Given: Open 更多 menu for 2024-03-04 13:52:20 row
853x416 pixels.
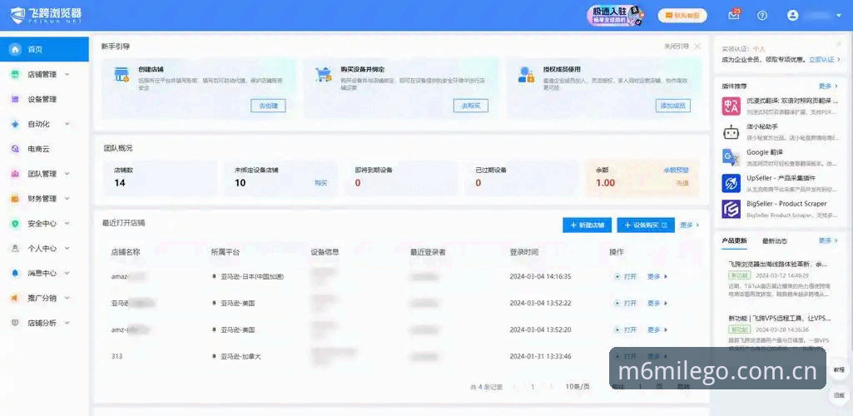Looking at the screenshot, I should 657,329.
